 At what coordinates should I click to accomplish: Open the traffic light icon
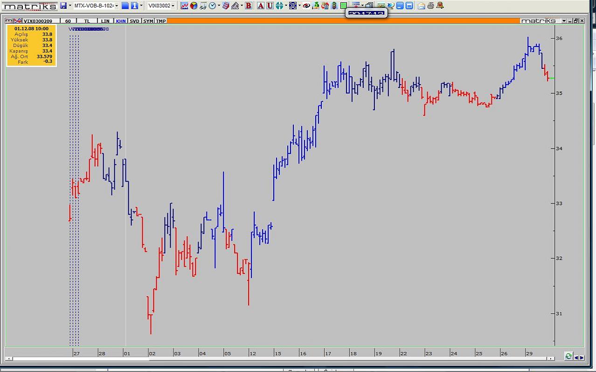[334, 6]
